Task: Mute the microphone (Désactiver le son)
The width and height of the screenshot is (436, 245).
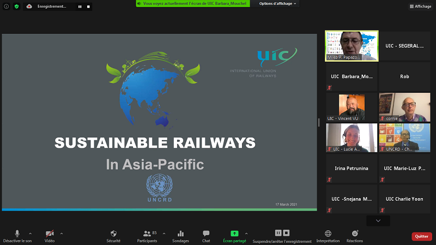Action: [x=17, y=236]
